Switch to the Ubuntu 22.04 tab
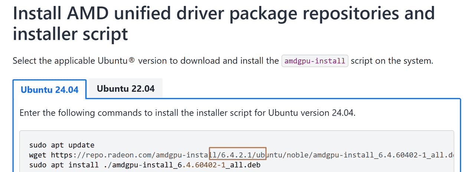The image size is (475, 172). tap(125, 89)
